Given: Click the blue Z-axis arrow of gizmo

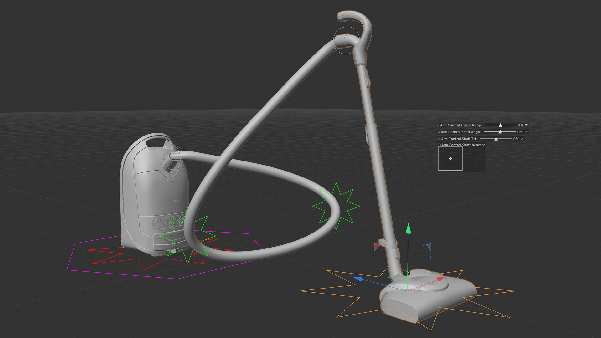Looking at the screenshot, I should [x=359, y=279].
